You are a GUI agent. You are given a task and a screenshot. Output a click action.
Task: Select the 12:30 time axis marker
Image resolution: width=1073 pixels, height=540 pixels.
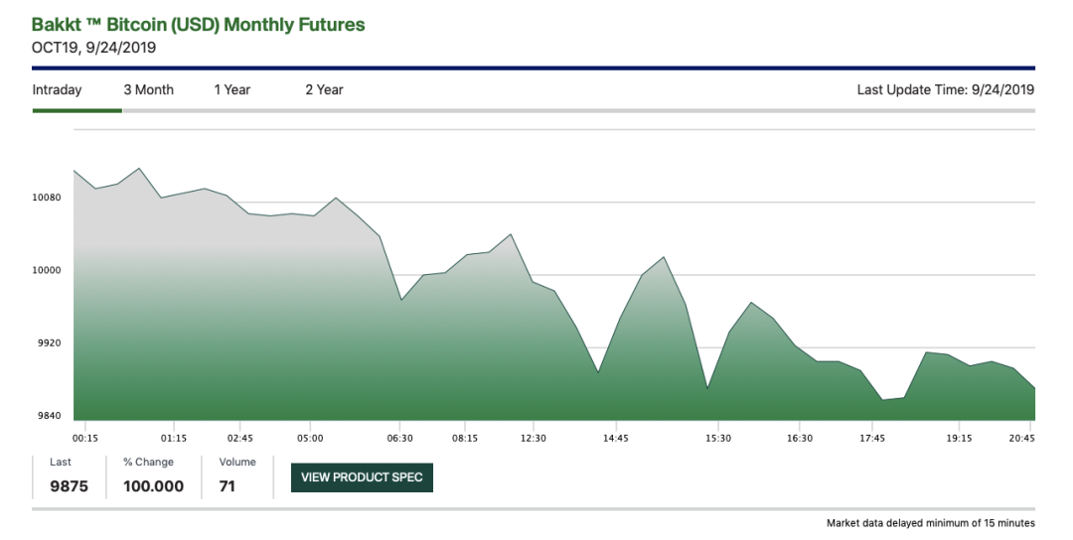pos(534,438)
